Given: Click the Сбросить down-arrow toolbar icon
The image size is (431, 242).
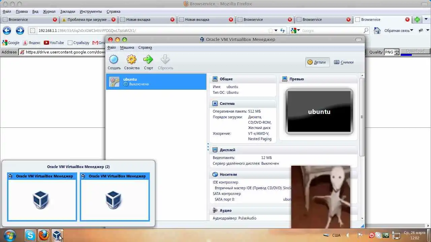Looking at the screenshot, I should [x=165, y=60].
